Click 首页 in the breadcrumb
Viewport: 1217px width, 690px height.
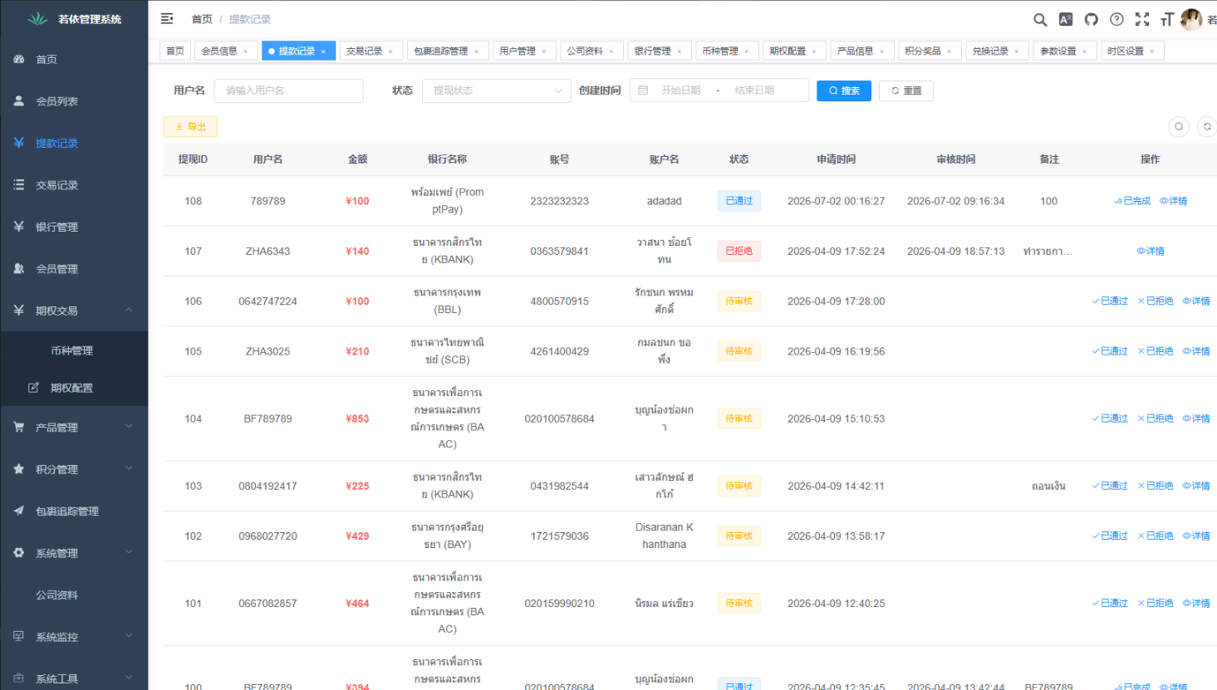coord(202,19)
